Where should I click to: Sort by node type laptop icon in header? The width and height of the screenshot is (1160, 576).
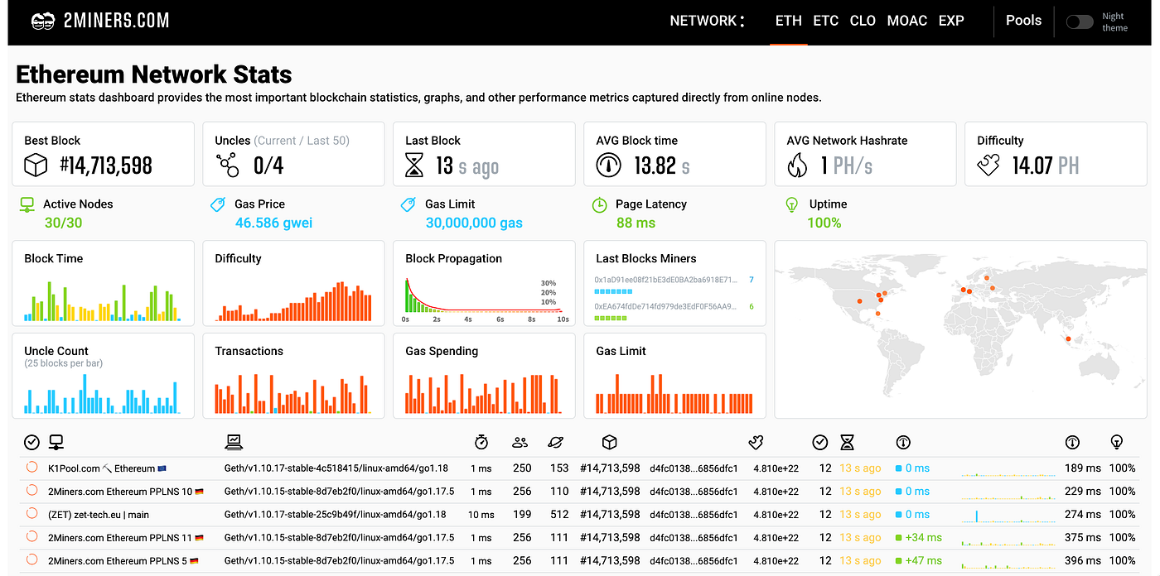pos(234,442)
